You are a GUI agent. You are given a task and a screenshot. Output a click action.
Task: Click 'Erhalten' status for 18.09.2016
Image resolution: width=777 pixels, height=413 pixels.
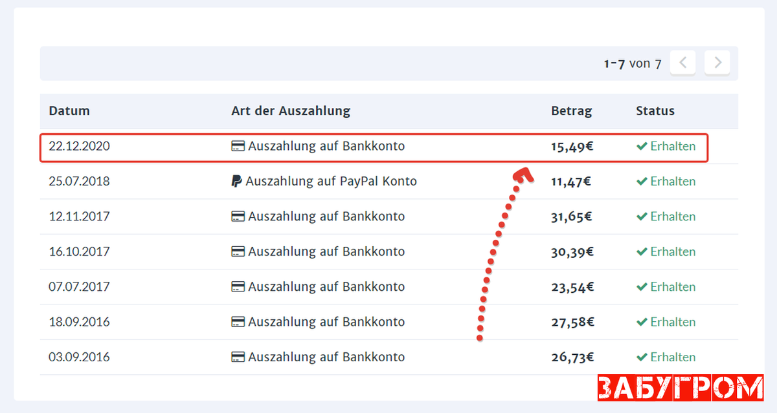click(x=673, y=322)
